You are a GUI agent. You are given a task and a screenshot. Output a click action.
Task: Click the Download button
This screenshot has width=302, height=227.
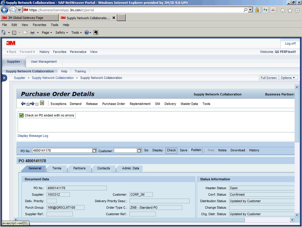(238, 150)
